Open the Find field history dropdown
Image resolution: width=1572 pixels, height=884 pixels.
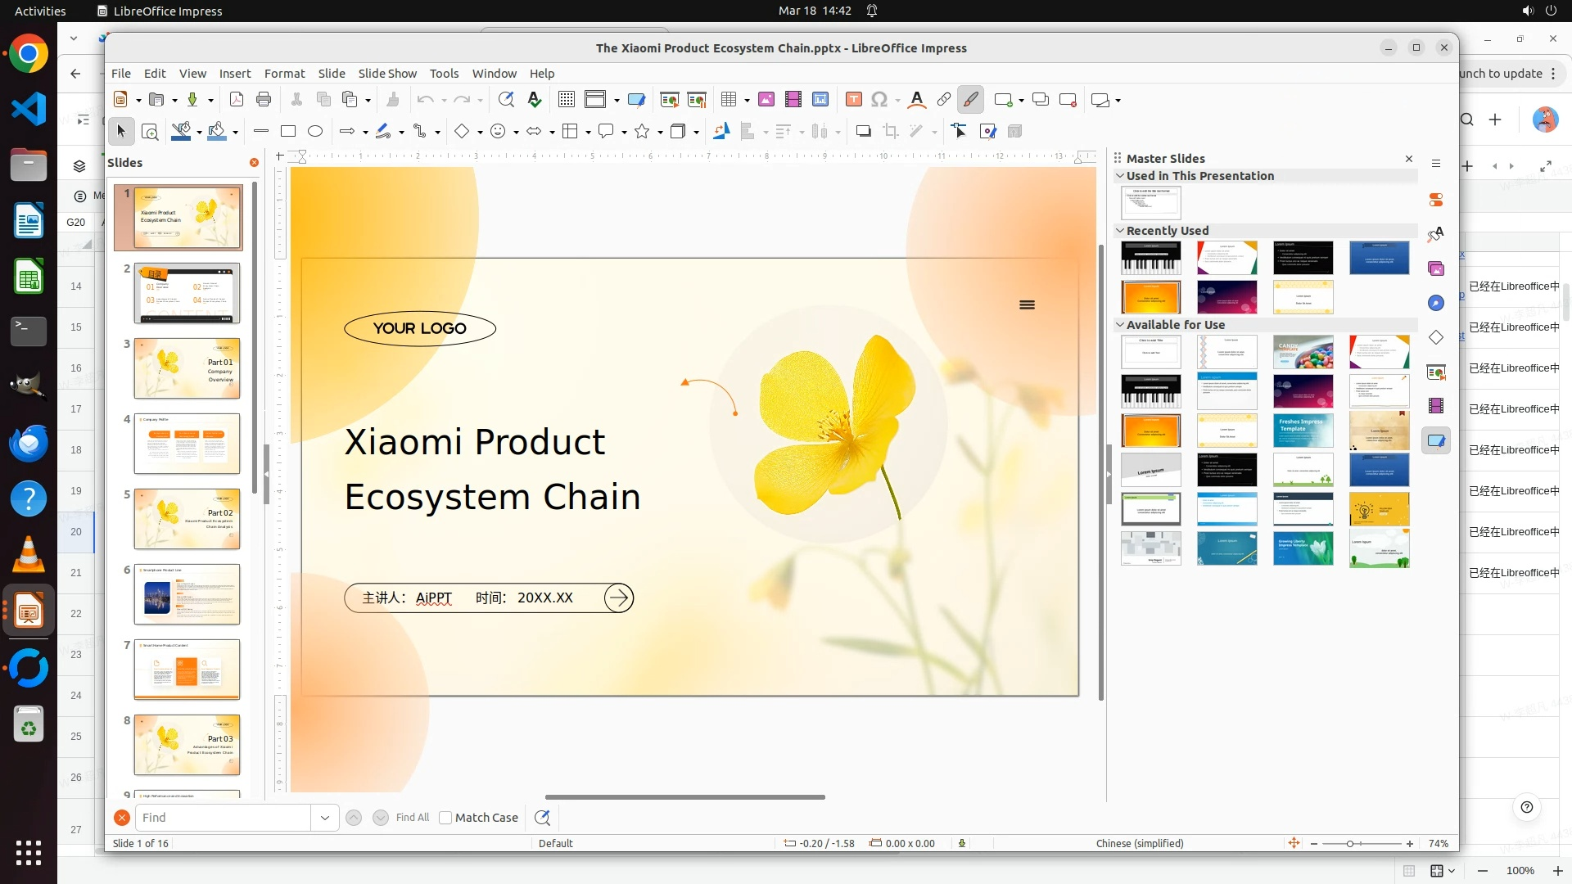pos(325,818)
